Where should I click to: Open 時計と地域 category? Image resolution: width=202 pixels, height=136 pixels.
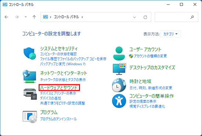[x=140, y=82]
